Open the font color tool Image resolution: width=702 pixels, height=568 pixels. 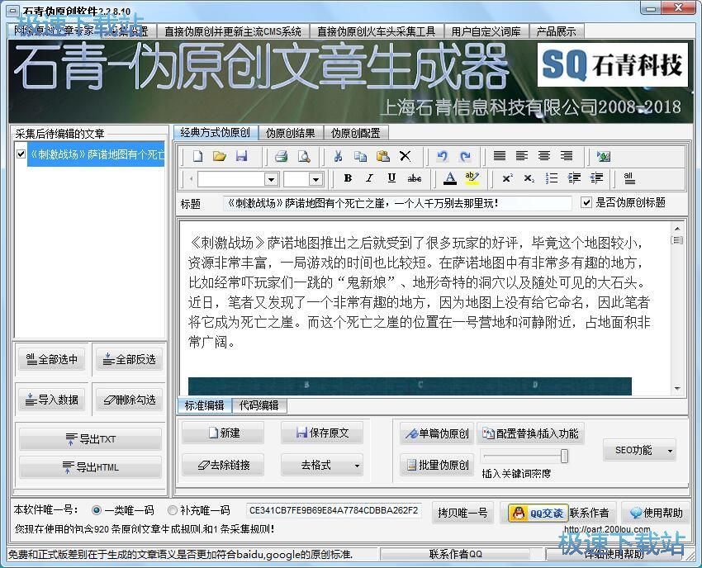450,178
